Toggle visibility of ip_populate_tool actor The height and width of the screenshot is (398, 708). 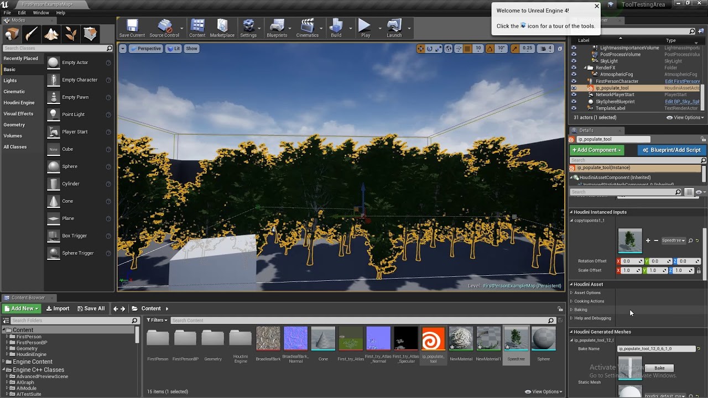[x=574, y=88]
